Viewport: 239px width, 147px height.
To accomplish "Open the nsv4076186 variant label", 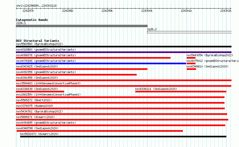I will (46, 61).
